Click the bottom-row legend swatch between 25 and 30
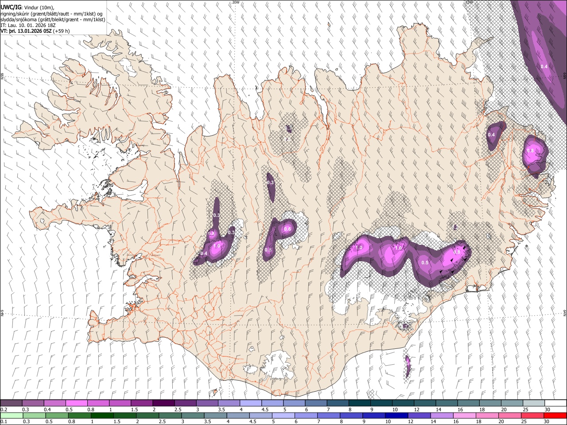567x425 pixels. 532,415
